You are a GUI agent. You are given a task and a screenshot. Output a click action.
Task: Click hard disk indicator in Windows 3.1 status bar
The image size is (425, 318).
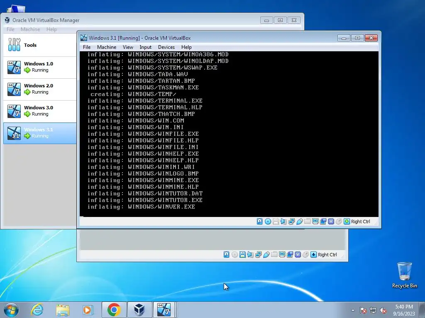point(260,222)
